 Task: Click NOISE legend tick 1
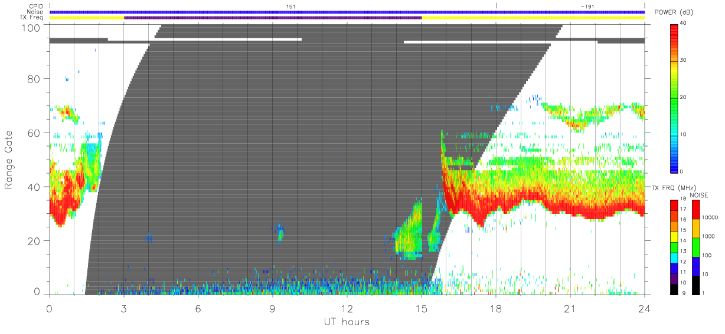[703, 293]
